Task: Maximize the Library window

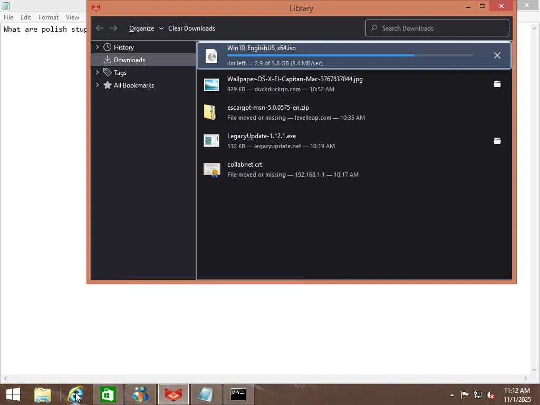Action: 482,6
